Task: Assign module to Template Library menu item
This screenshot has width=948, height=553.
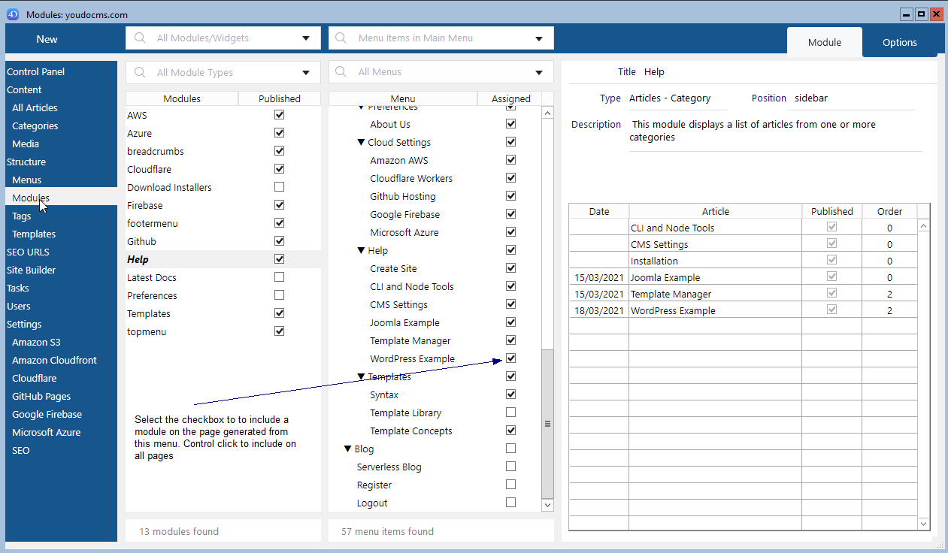Action: [511, 412]
